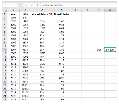This screenshot has height=104, width=119.
Task: Select cell H11 showing 13.17%
Action: 110,49
